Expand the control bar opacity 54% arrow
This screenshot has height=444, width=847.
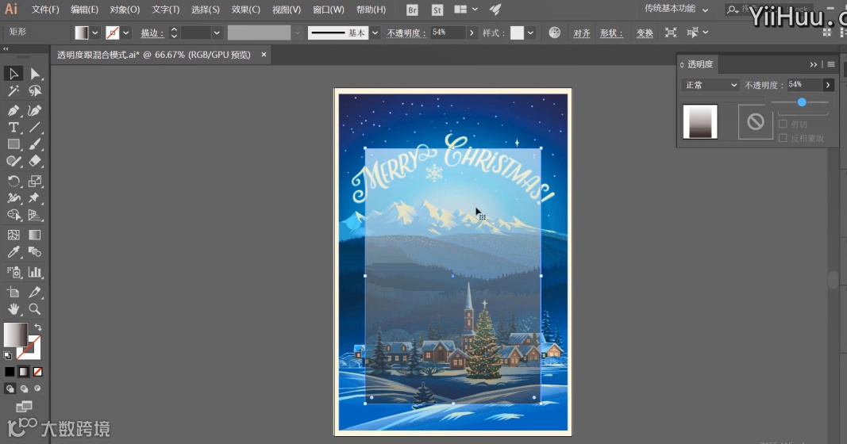click(472, 33)
